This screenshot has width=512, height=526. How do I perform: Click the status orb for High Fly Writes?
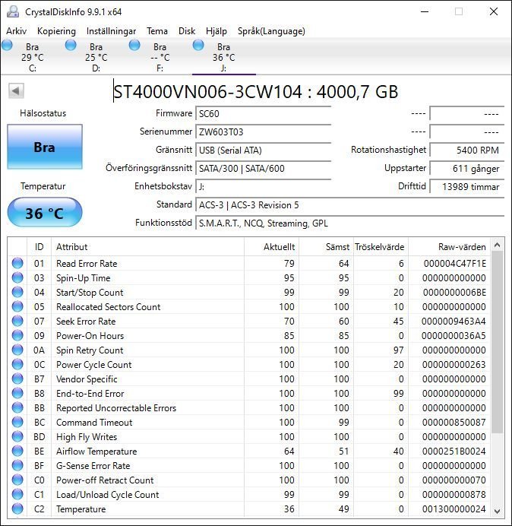point(17,436)
